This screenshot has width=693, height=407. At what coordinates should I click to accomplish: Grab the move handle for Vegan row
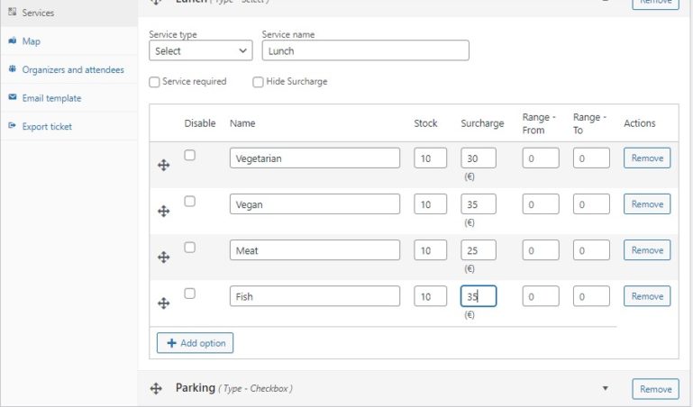click(x=163, y=211)
